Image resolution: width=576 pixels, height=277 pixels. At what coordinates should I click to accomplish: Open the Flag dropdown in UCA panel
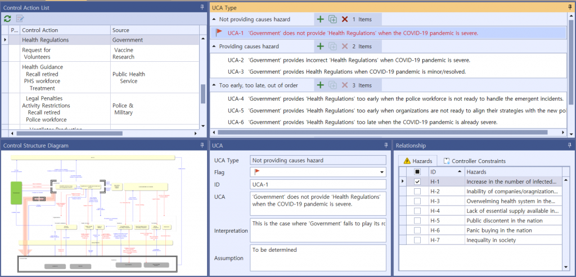point(382,172)
